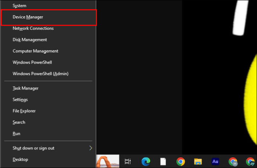Open Task Manager
This screenshot has width=257, height=168.
48,88
